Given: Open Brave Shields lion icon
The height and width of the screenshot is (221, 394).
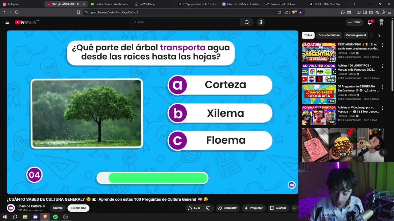Looking at the screenshot, I should (x=294, y=12).
